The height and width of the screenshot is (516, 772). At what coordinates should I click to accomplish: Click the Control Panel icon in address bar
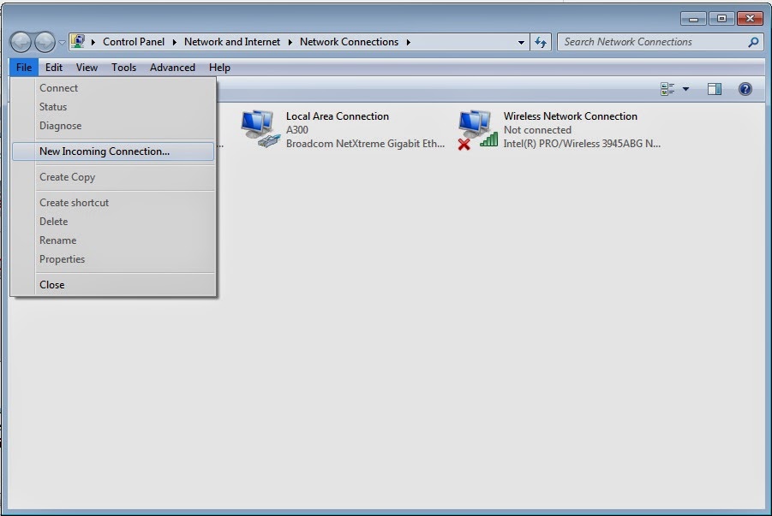[78, 42]
